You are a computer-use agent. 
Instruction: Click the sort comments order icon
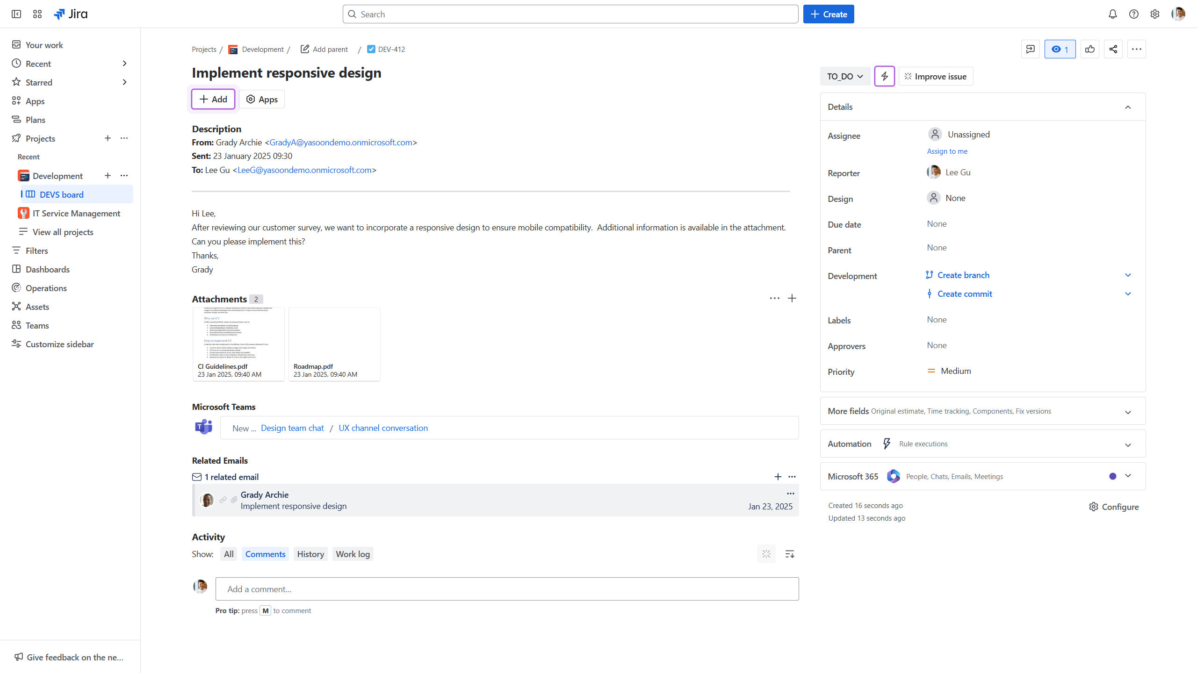point(789,554)
